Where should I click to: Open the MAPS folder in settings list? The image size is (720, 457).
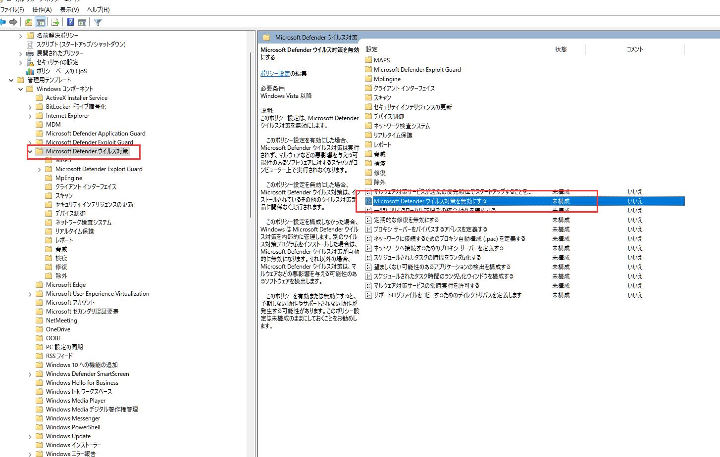381,60
